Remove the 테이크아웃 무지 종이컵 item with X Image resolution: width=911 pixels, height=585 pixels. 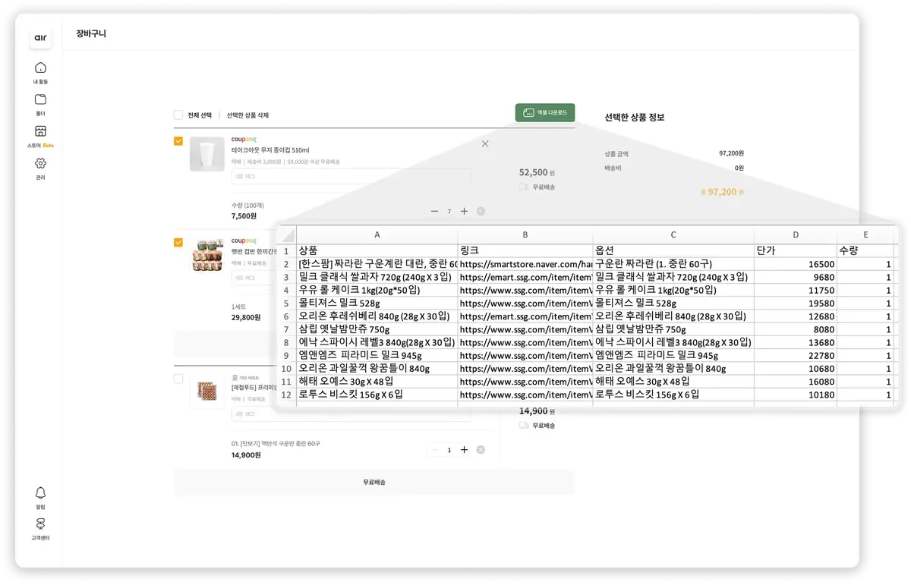[485, 143]
